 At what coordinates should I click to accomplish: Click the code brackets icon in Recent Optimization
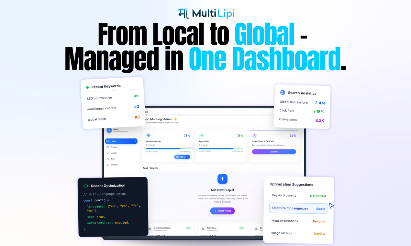pos(86,186)
